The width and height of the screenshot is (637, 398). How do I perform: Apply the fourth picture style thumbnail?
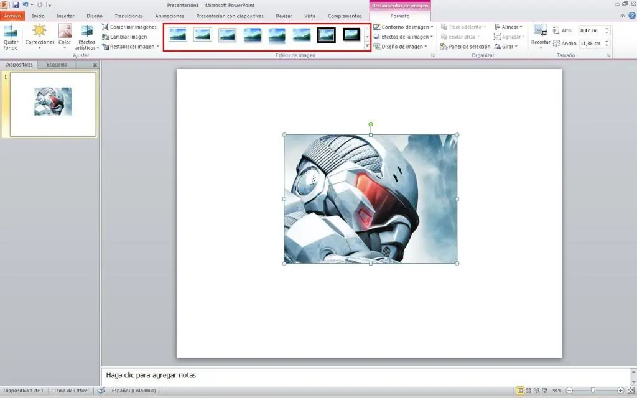pos(252,35)
